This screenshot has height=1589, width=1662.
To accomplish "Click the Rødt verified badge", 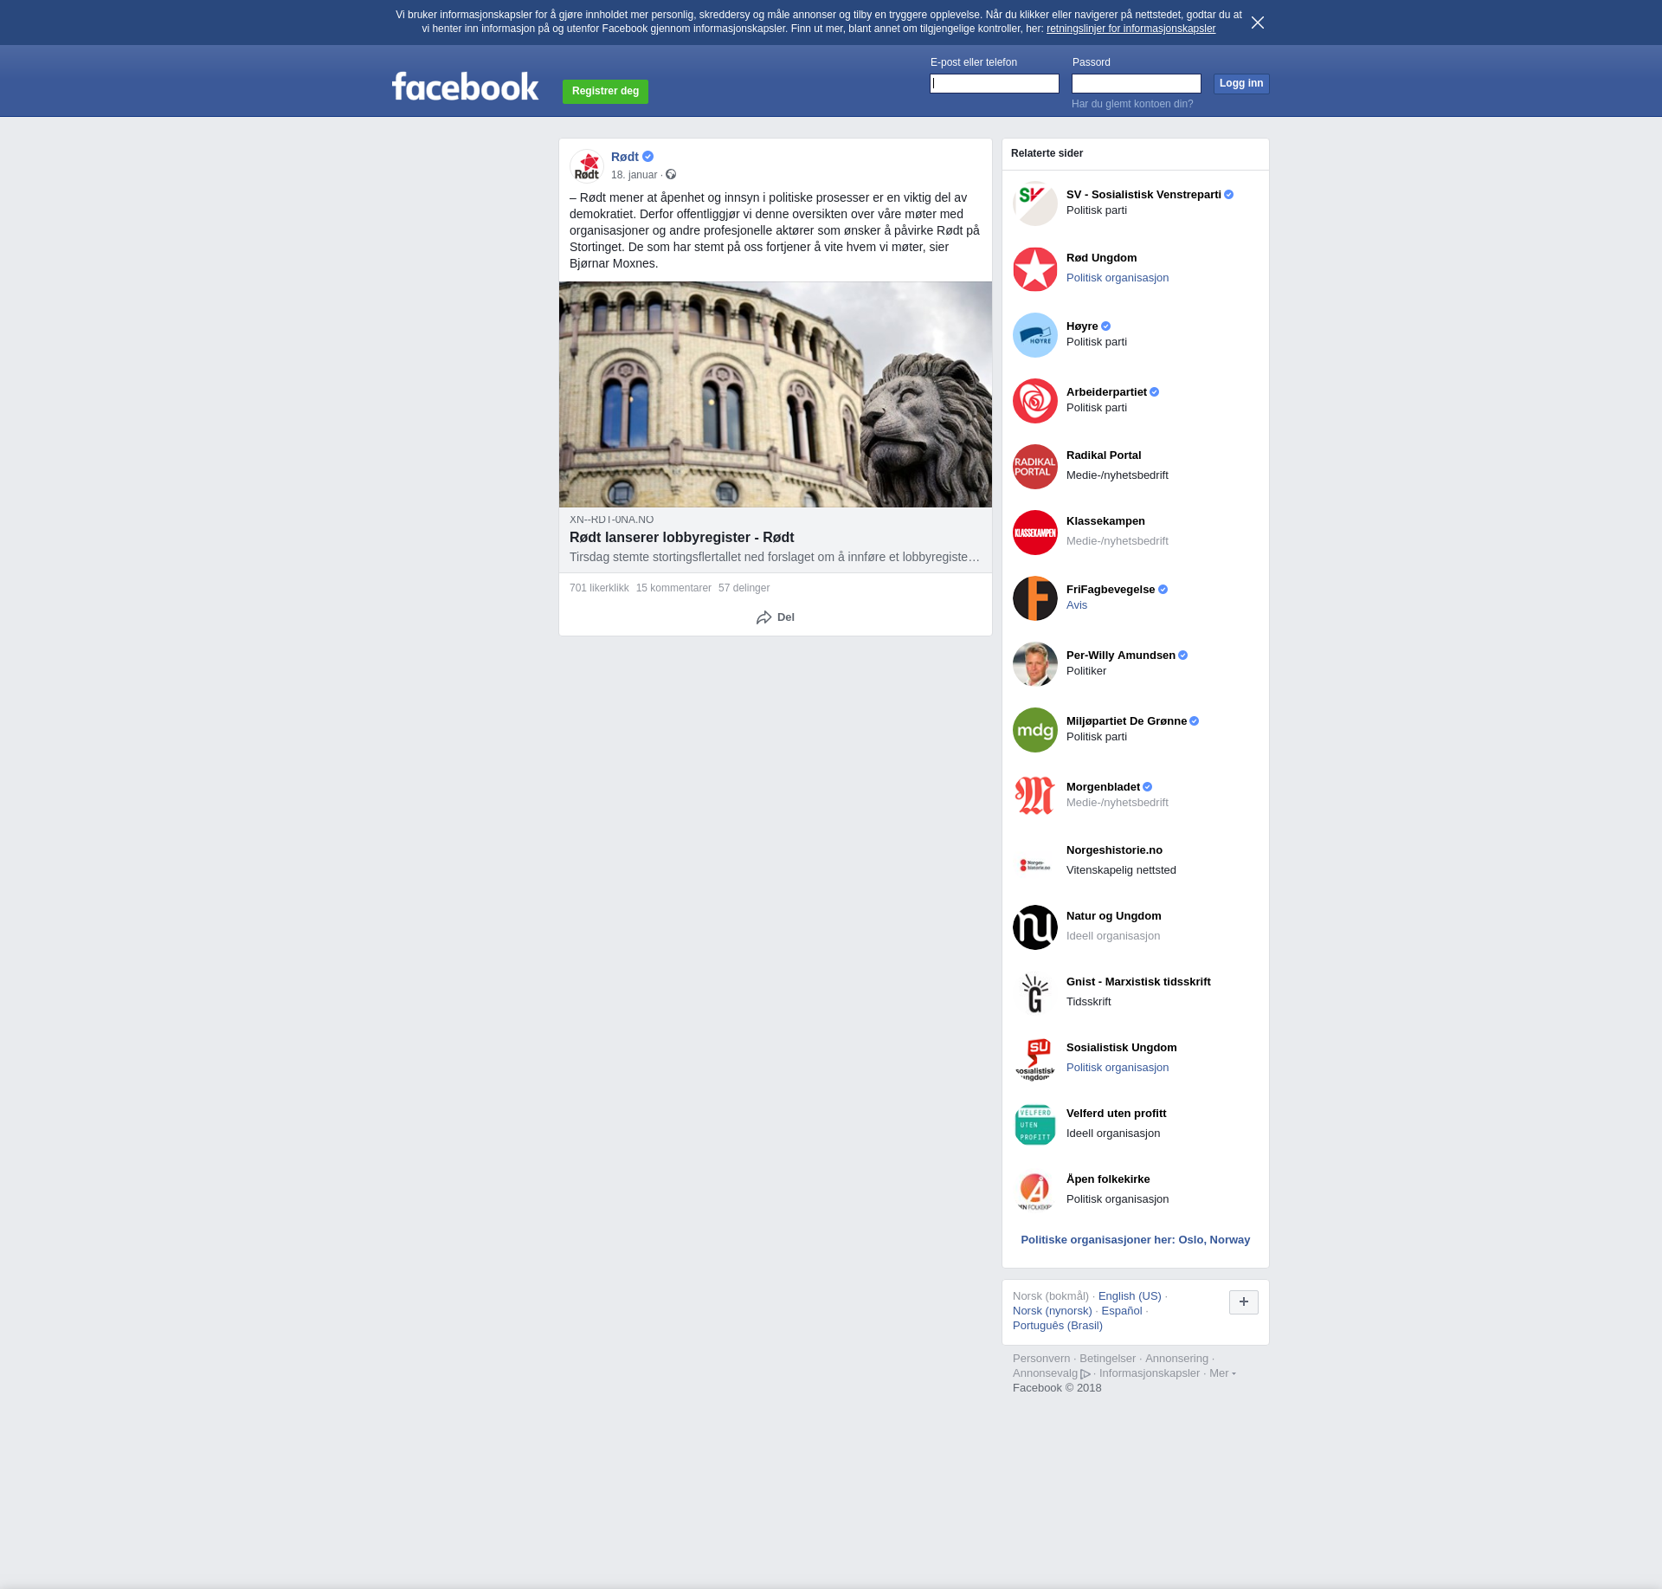I will tap(647, 157).
